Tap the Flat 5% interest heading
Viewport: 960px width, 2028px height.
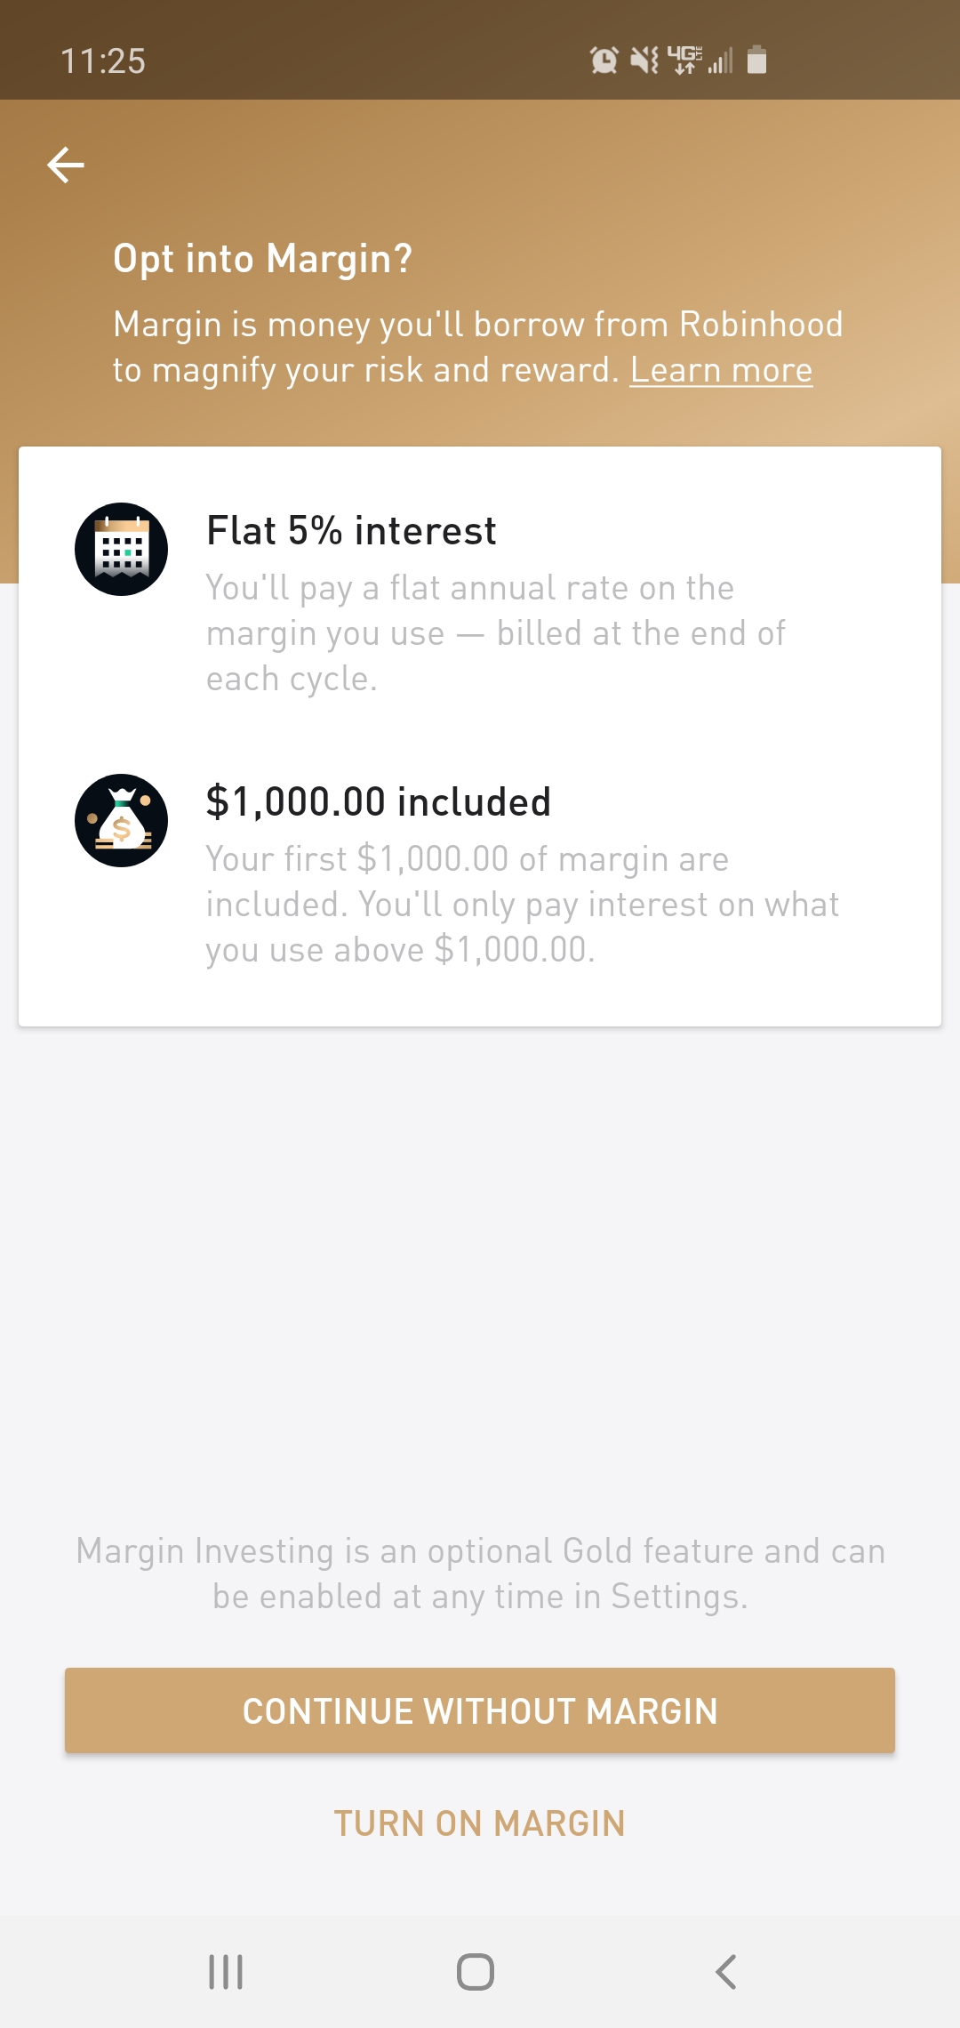[x=351, y=531]
